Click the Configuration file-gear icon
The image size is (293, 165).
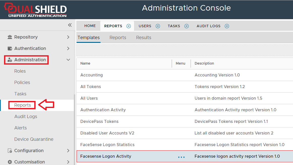pos(10,151)
